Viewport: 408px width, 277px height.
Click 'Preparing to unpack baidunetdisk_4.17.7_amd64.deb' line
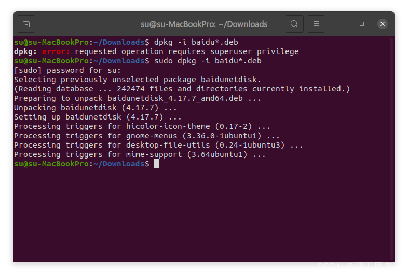(x=137, y=98)
